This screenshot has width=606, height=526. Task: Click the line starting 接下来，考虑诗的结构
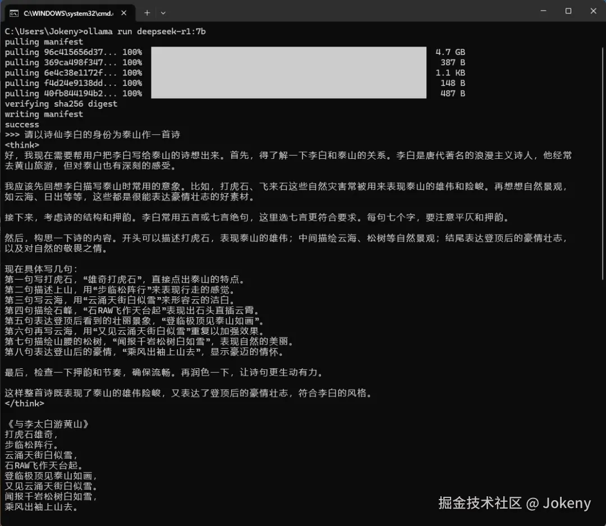coord(256,217)
